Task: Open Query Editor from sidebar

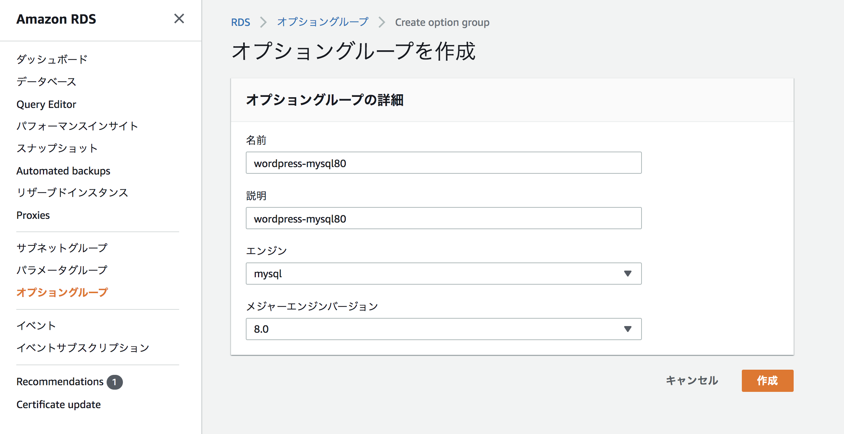Action: (x=46, y=104)
